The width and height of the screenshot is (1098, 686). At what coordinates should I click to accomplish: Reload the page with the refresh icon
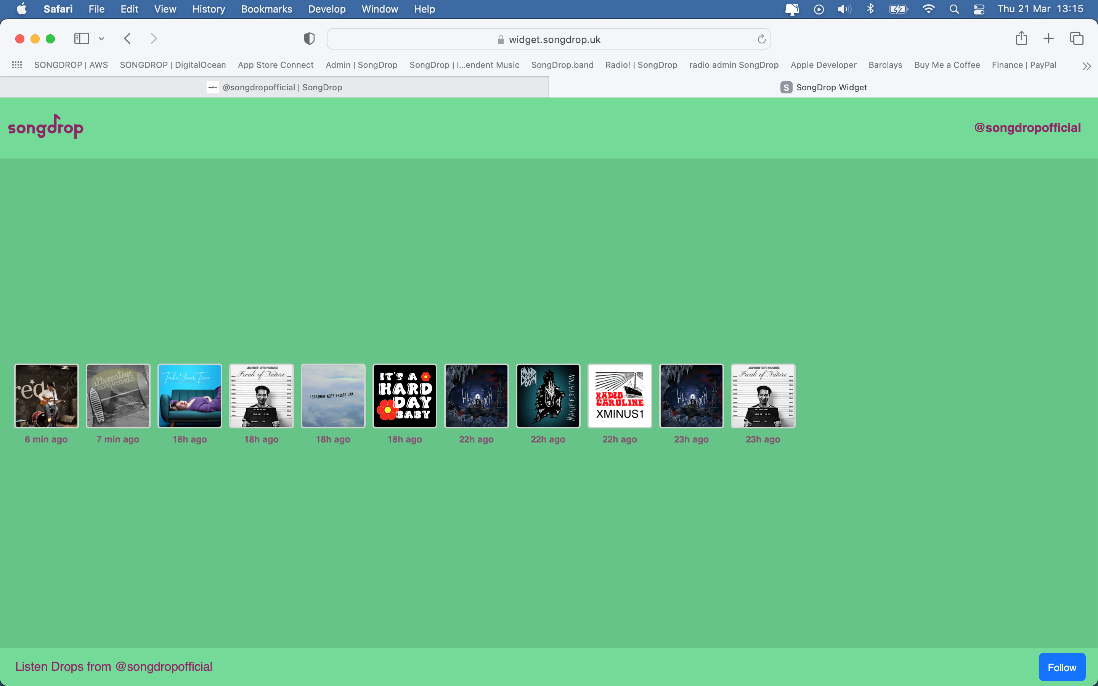[761, 39]
